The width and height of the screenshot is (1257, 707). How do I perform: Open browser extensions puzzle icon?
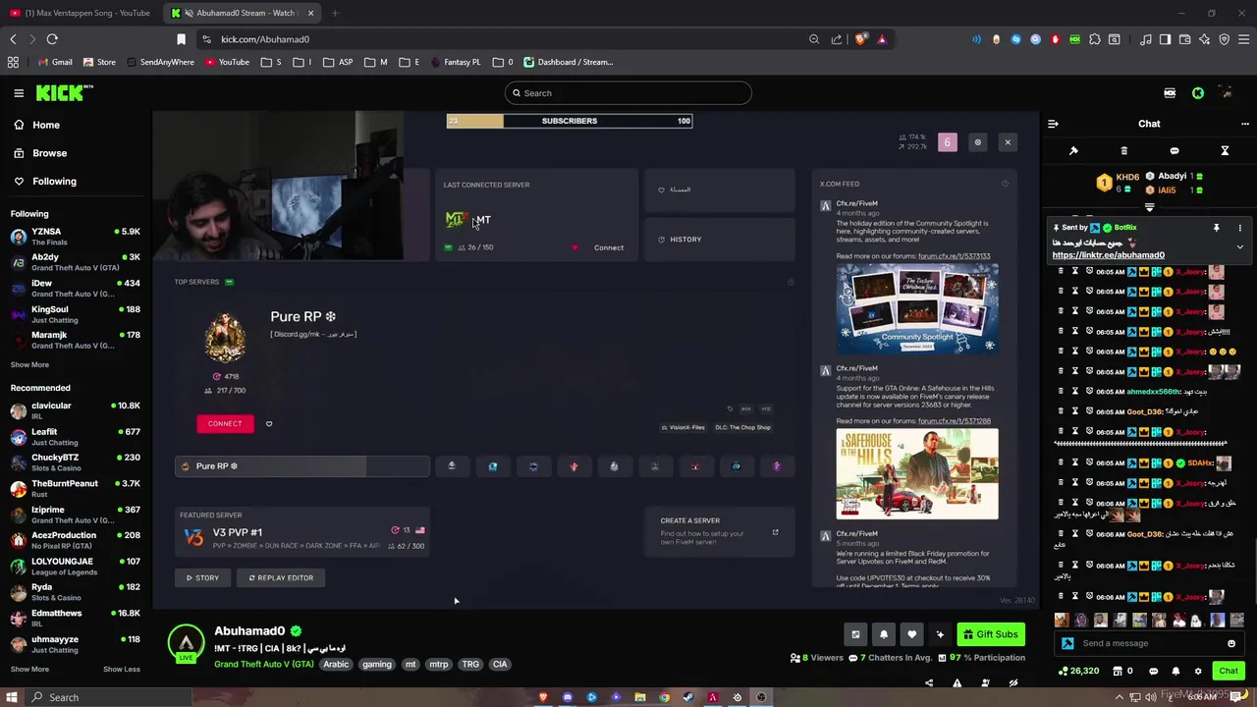(x=1094, y=39)
